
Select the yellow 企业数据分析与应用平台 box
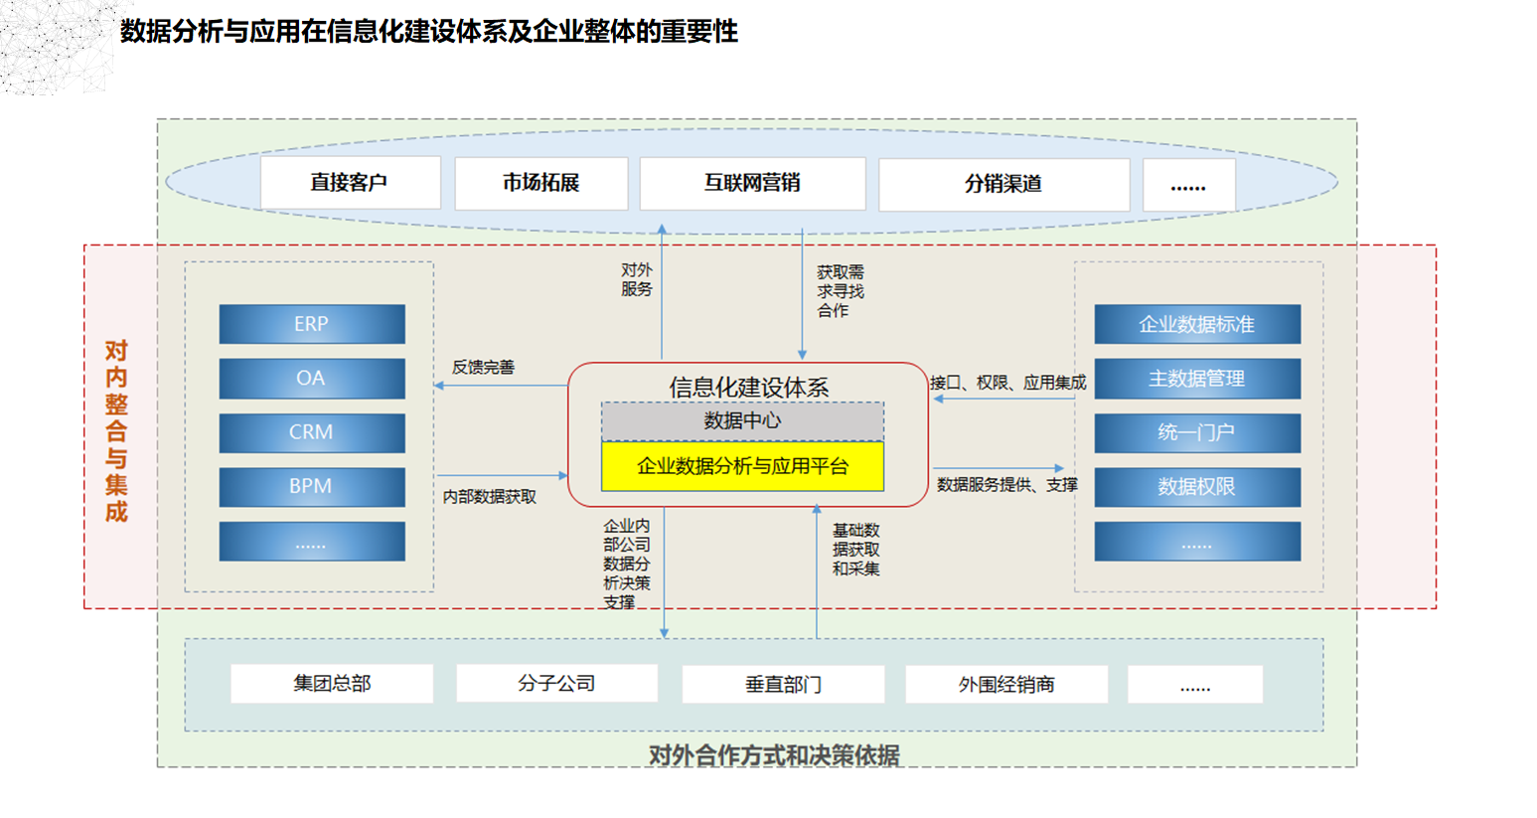pyautogui.click(x=742, y=466)
